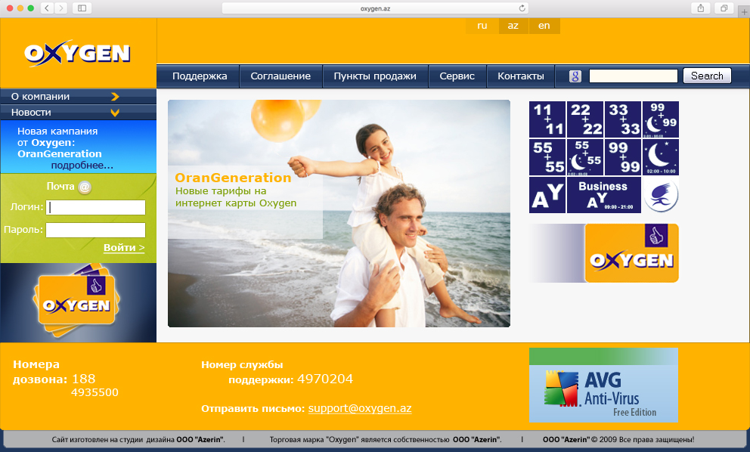750x452 pixels.
Task: Click the dial-up number 4935500
Action: [x=95, y=393]
